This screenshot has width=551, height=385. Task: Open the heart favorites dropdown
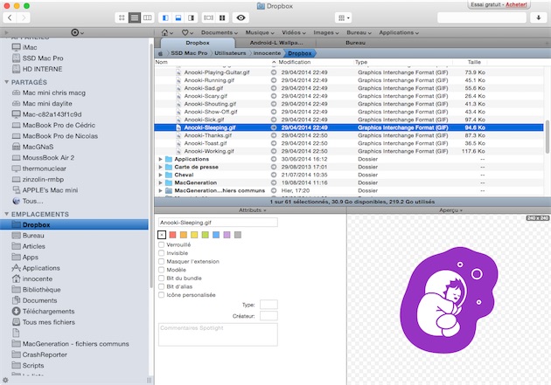pyautogui.click(x=187, y=32)
